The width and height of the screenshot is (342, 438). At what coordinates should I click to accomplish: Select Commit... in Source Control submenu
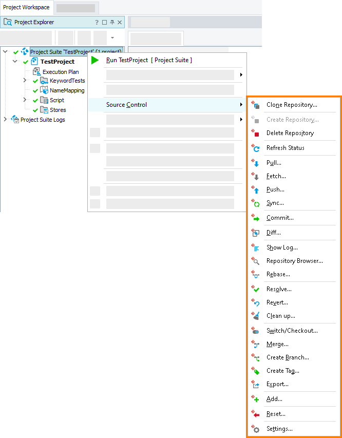point(293,218)
